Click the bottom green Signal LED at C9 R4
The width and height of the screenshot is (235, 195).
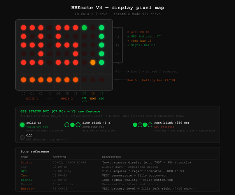(102, 62)
